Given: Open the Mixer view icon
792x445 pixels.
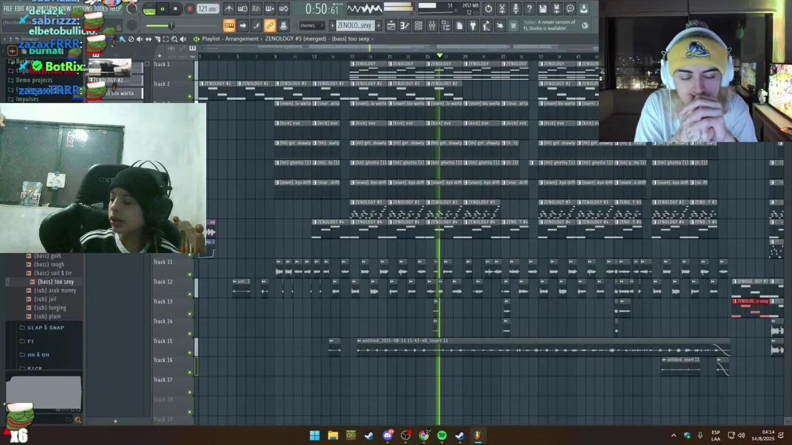Looking at the screenshot, I should click(x=432, y=25).
